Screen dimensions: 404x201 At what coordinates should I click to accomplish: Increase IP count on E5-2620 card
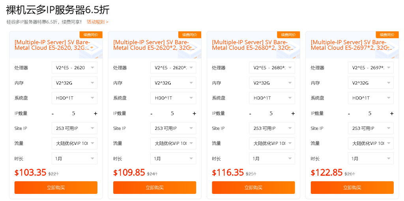95,114
